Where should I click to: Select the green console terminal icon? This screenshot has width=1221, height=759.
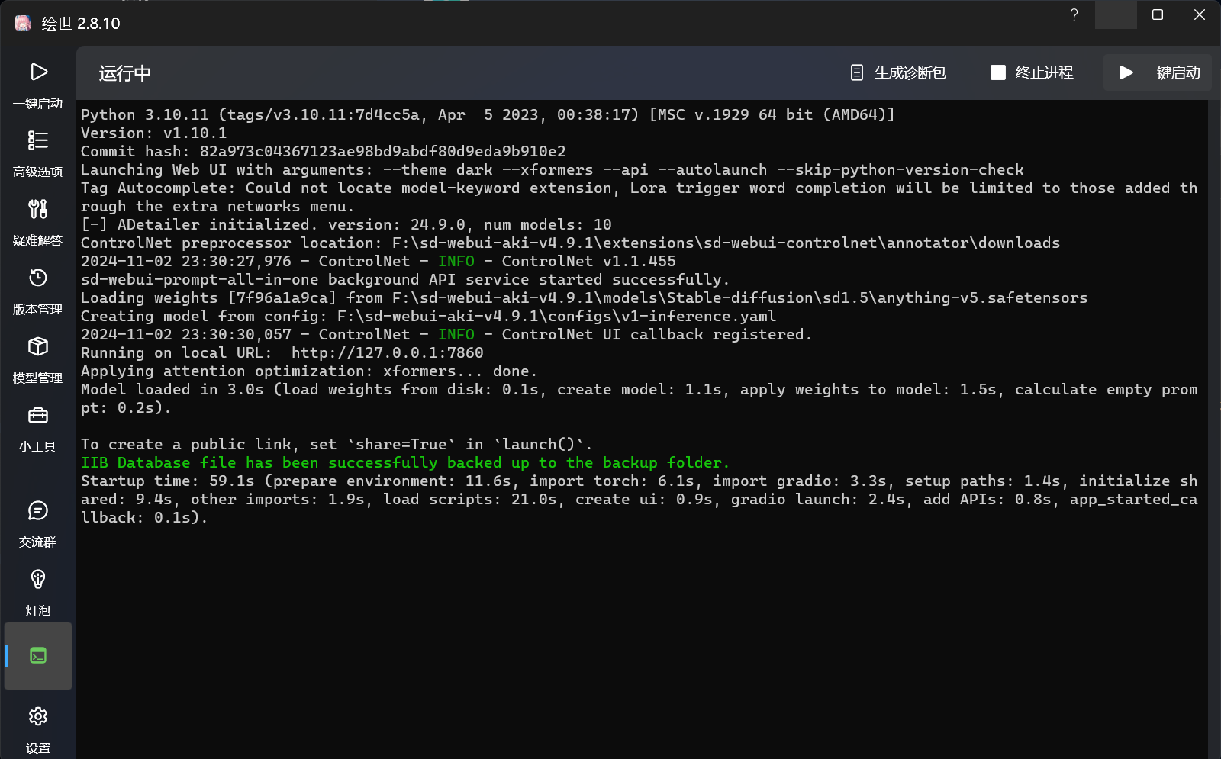[x=38, y=656]
